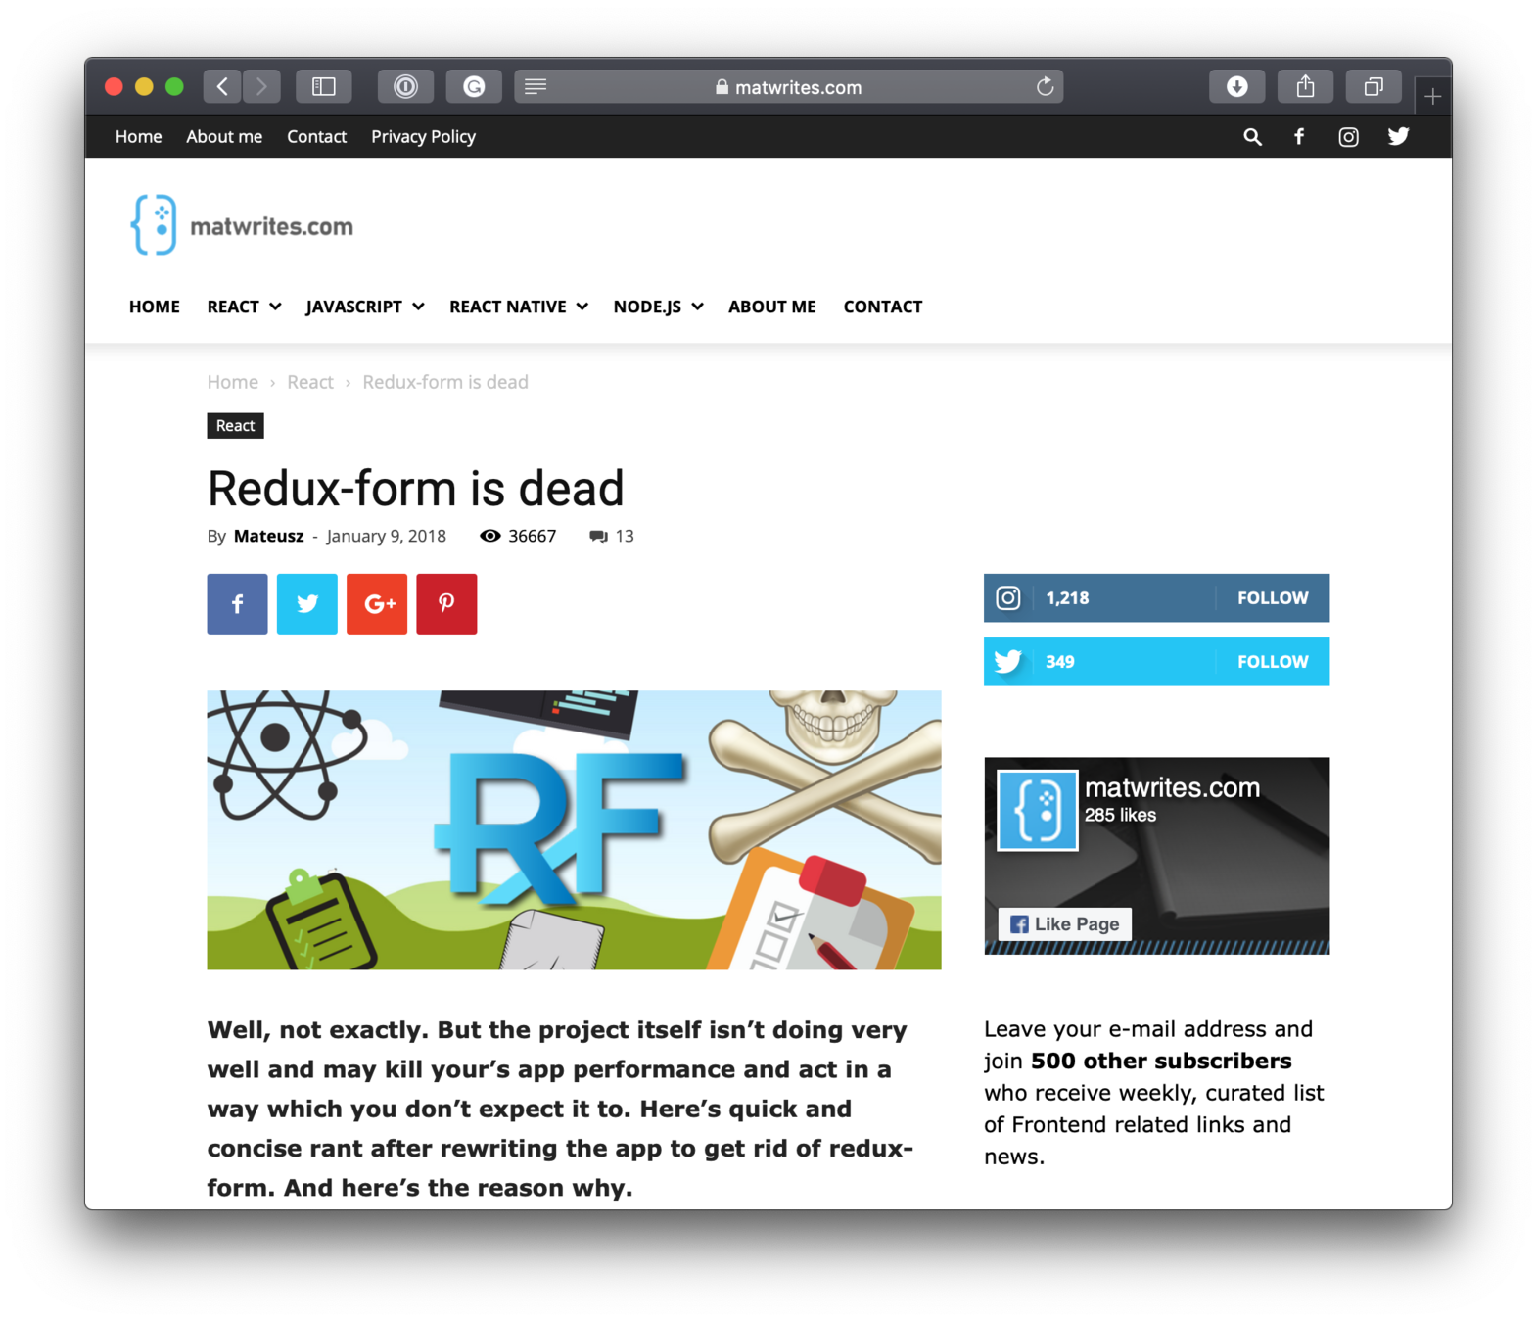
Task: Follow on Twitter with FOLLOW button
Action: (x=1273, y=662)
